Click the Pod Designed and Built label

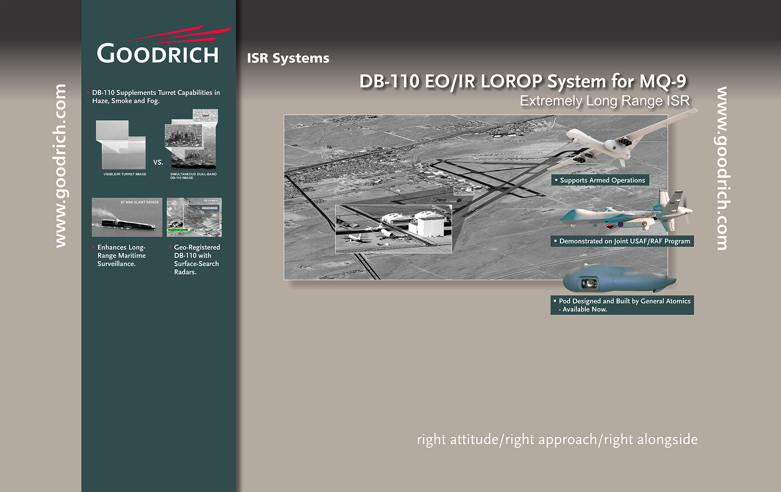click(622, 305)
